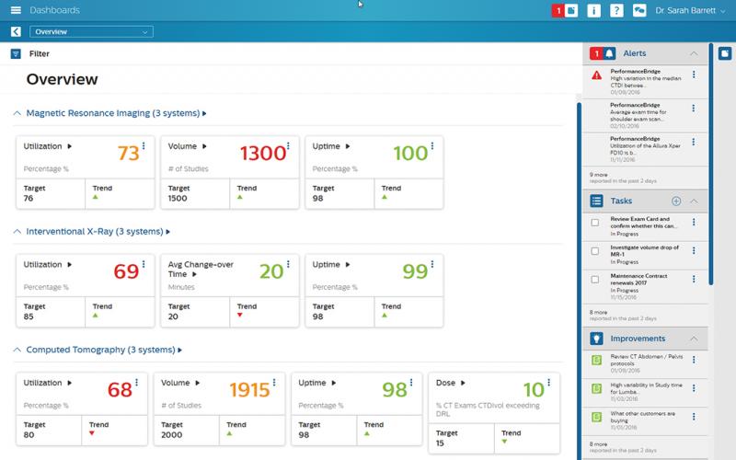Open Dr. Sarah Barrett user menu
The height and width of the screenshot is (460, 736).
[x=690, y=11]
